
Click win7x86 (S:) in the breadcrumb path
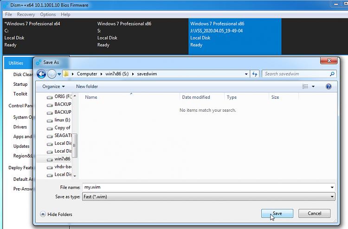coord(117,74)
